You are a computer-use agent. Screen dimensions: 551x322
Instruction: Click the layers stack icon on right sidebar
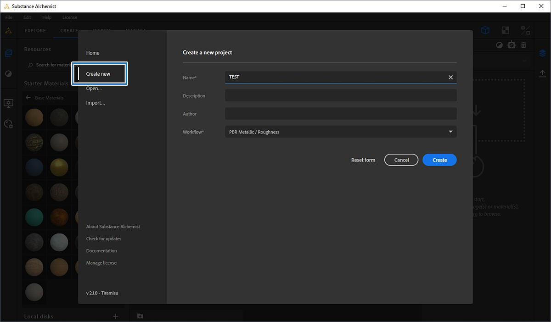pyautogui.click(x=542, y=53)
